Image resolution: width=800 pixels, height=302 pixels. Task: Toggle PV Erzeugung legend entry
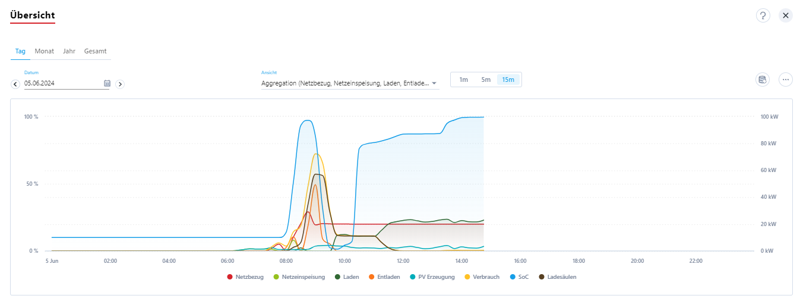point(432,277)
